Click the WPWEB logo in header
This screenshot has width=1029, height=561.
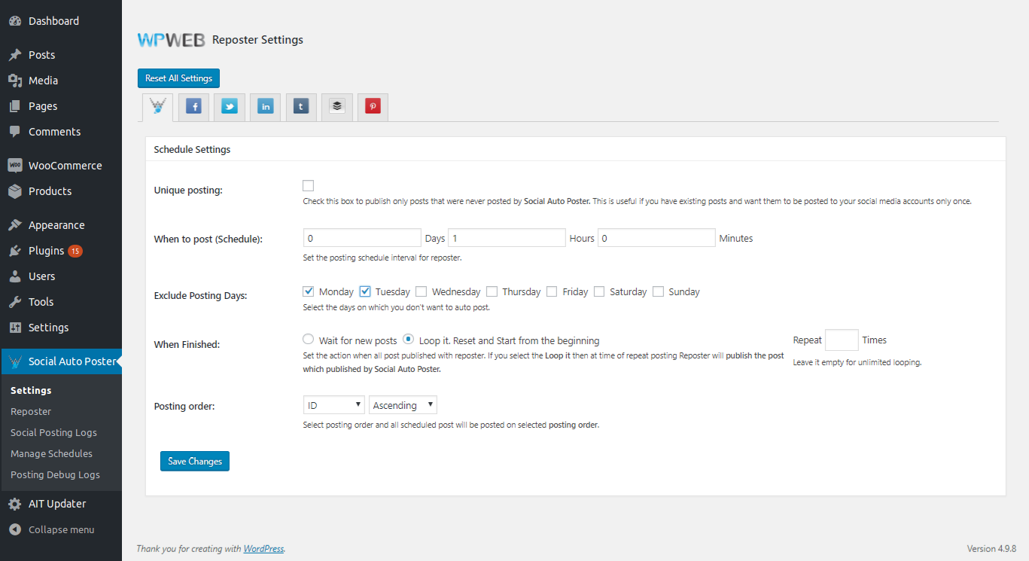(171, 41)
